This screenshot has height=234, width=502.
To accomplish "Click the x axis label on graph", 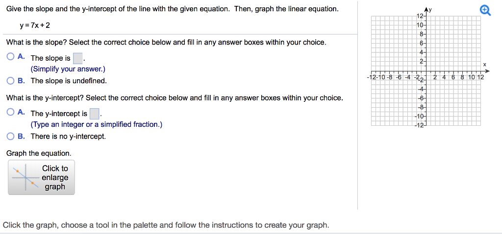I will 484,65.
